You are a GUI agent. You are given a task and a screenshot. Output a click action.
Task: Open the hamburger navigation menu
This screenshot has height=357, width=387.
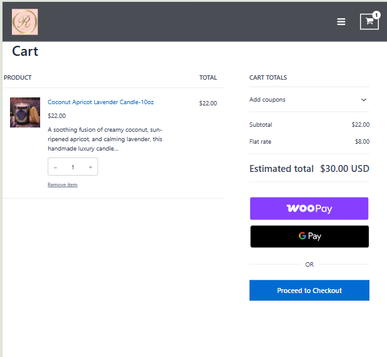coord(341,21)
